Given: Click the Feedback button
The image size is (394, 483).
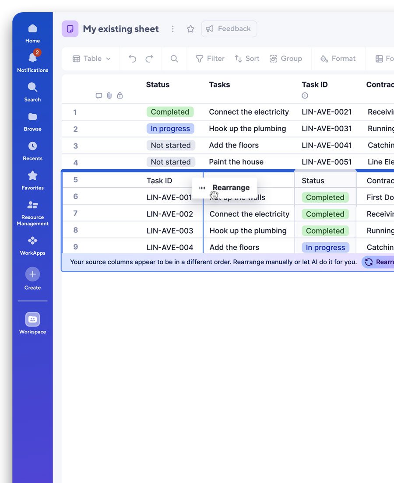Looking at the screenshot, I should click(229, 29).
